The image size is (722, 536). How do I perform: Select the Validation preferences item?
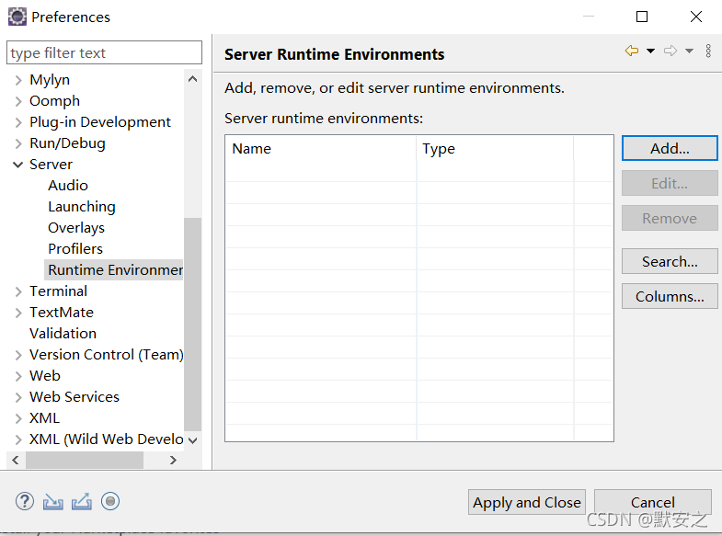[x=63, y=334]
